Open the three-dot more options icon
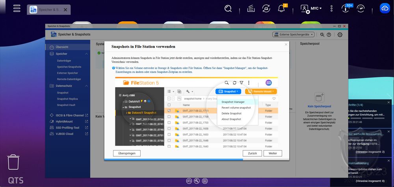The width and height of the screenshot is (394, 187). point(331,9)
